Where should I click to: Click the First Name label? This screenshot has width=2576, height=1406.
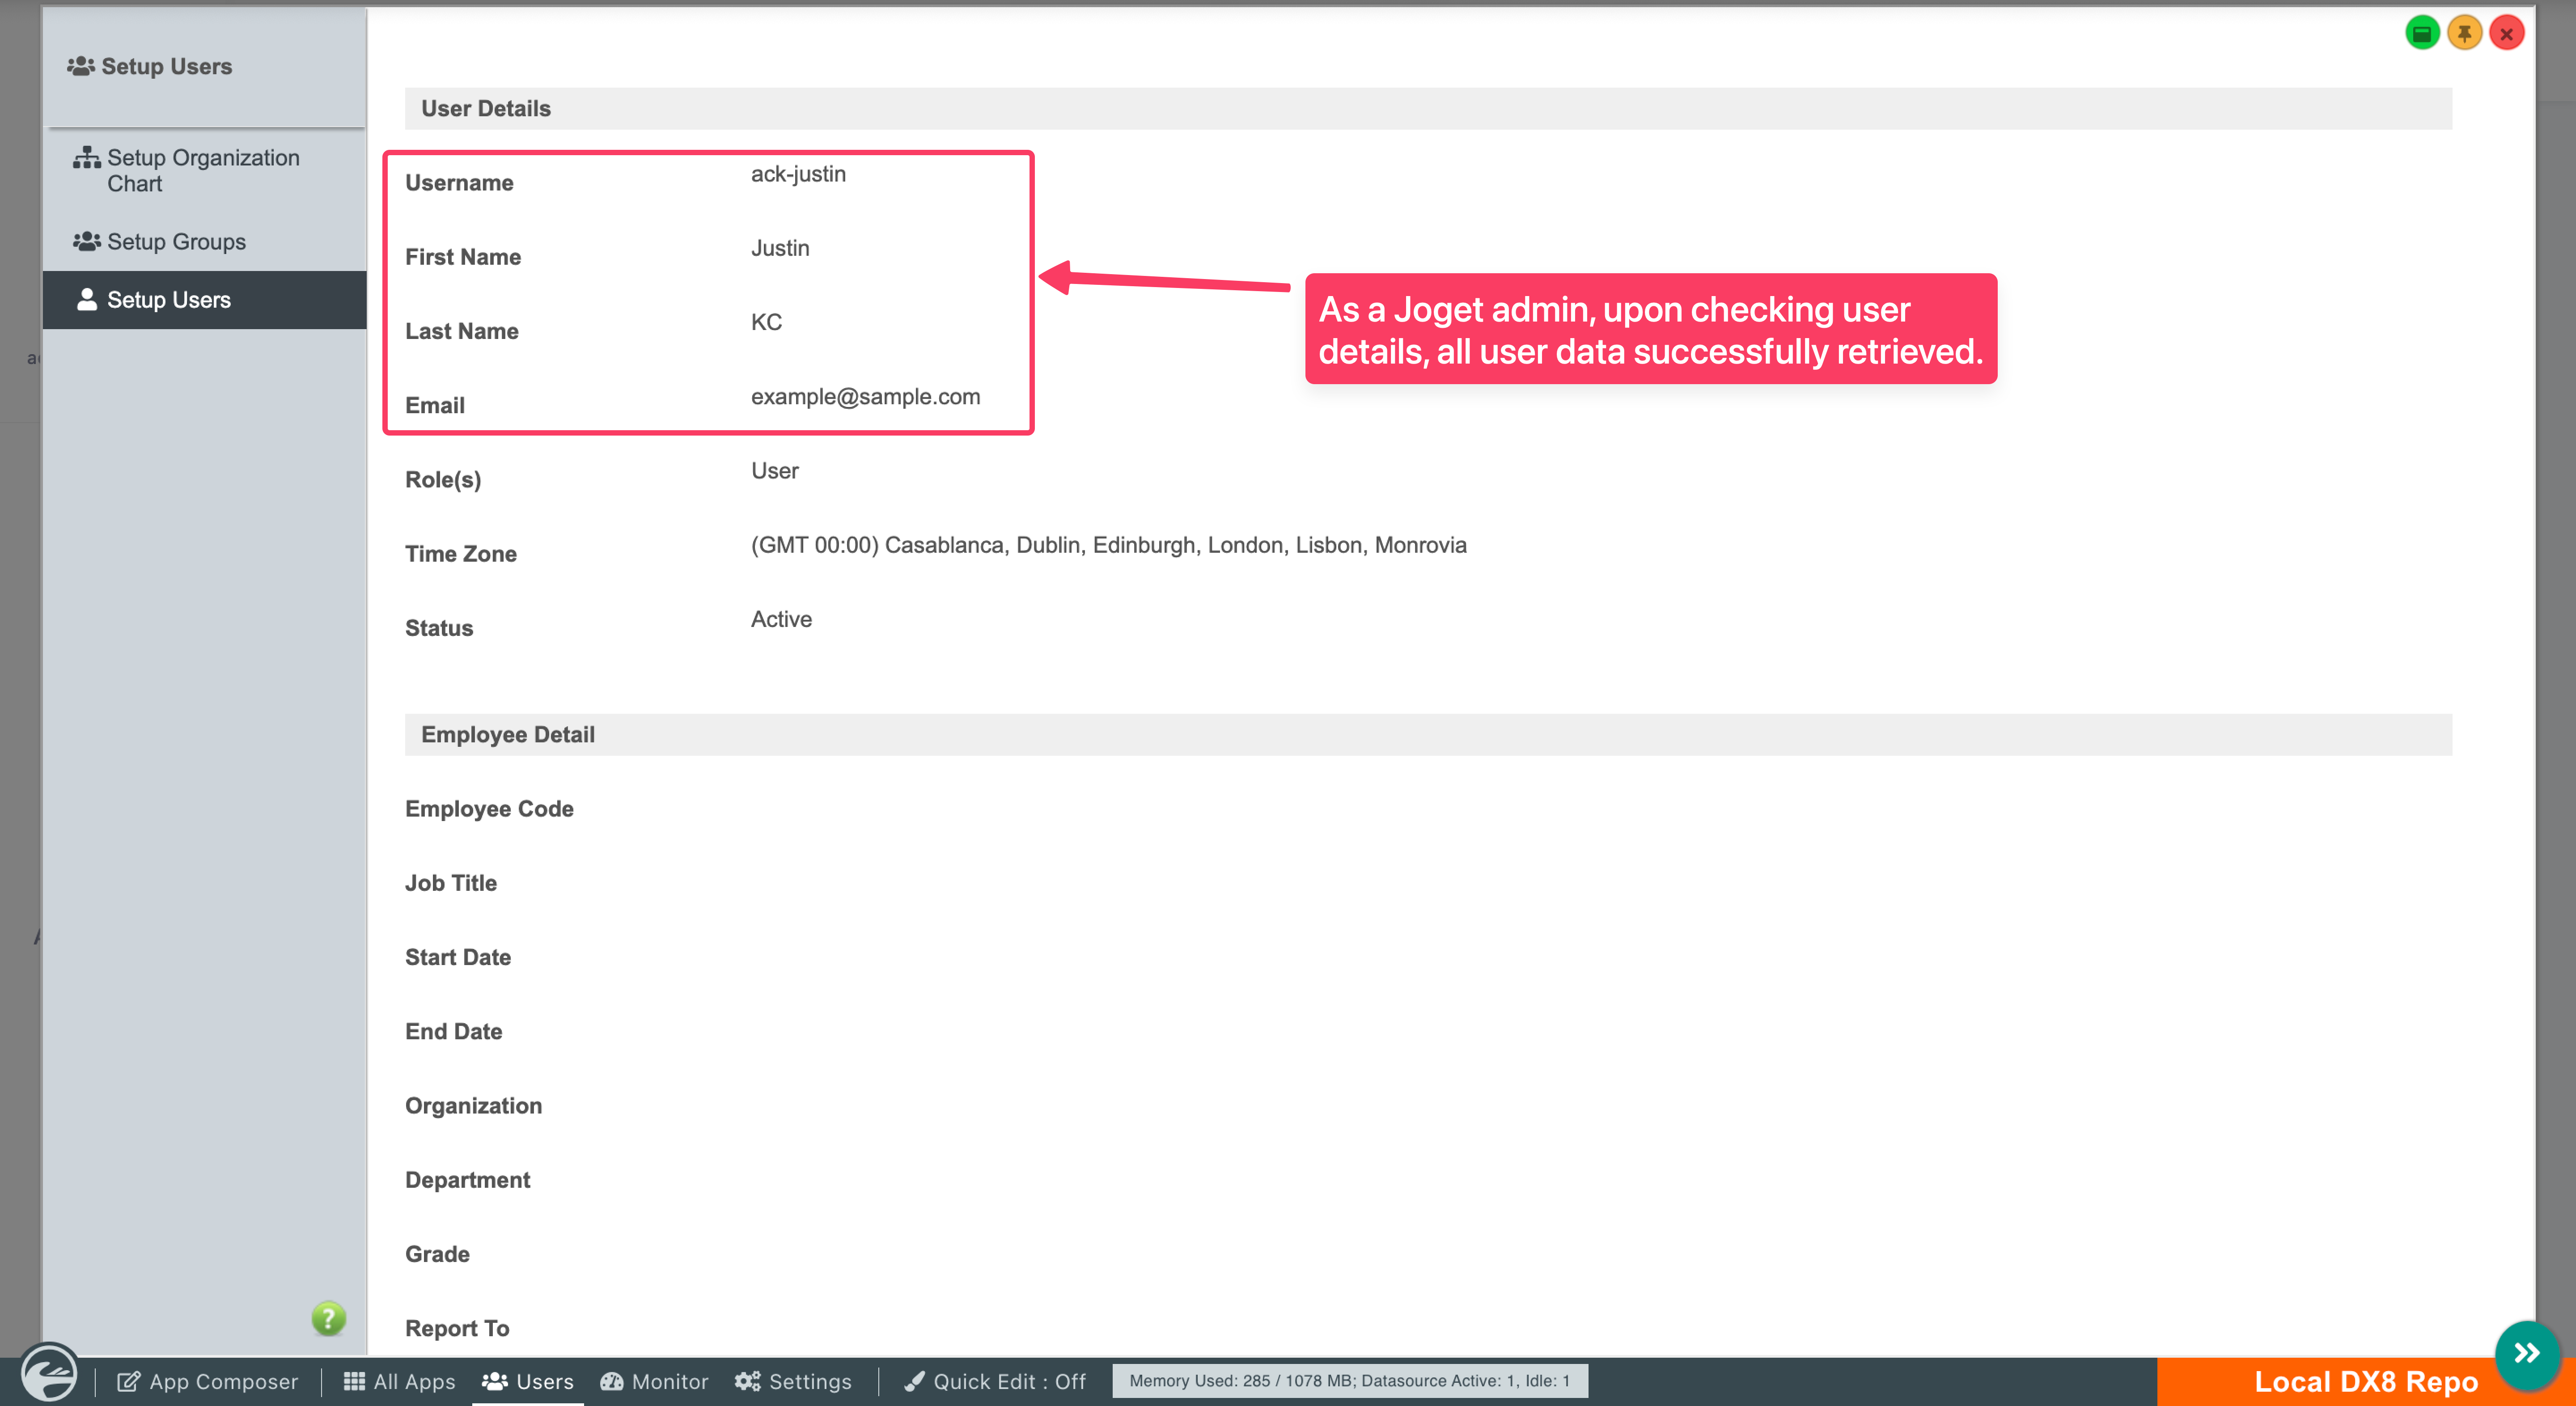(x=463, y=257)
